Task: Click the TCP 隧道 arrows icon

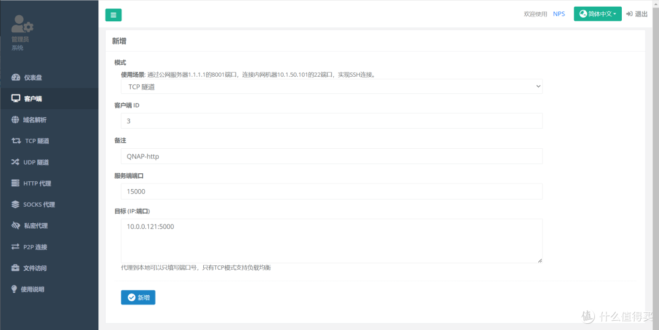Action: [16, 141]
